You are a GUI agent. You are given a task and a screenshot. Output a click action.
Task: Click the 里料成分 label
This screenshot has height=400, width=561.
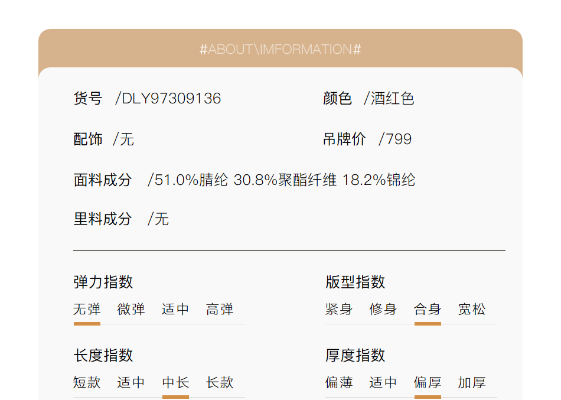[x=103, y=219]
